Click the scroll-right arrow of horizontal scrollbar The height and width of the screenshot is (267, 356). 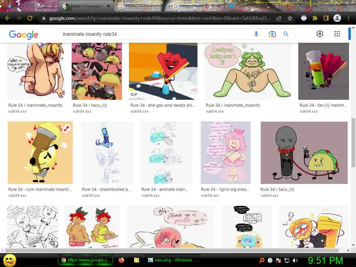(348, 250)
